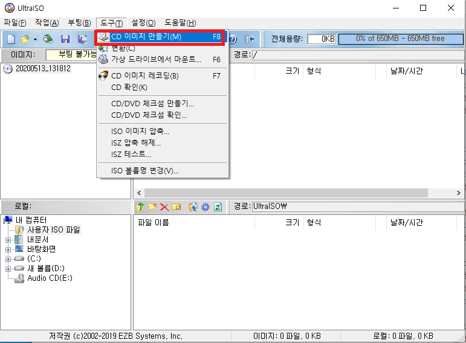The height and width of the screenshot is (343, 466).
Task: Select CD 이미지 만들기 menu entry
Action: [146, 37]
